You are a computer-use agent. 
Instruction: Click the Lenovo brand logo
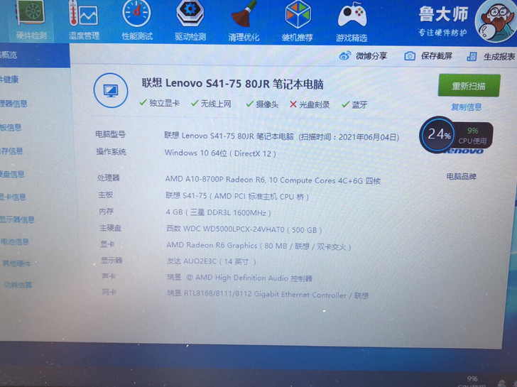point(465,151)
